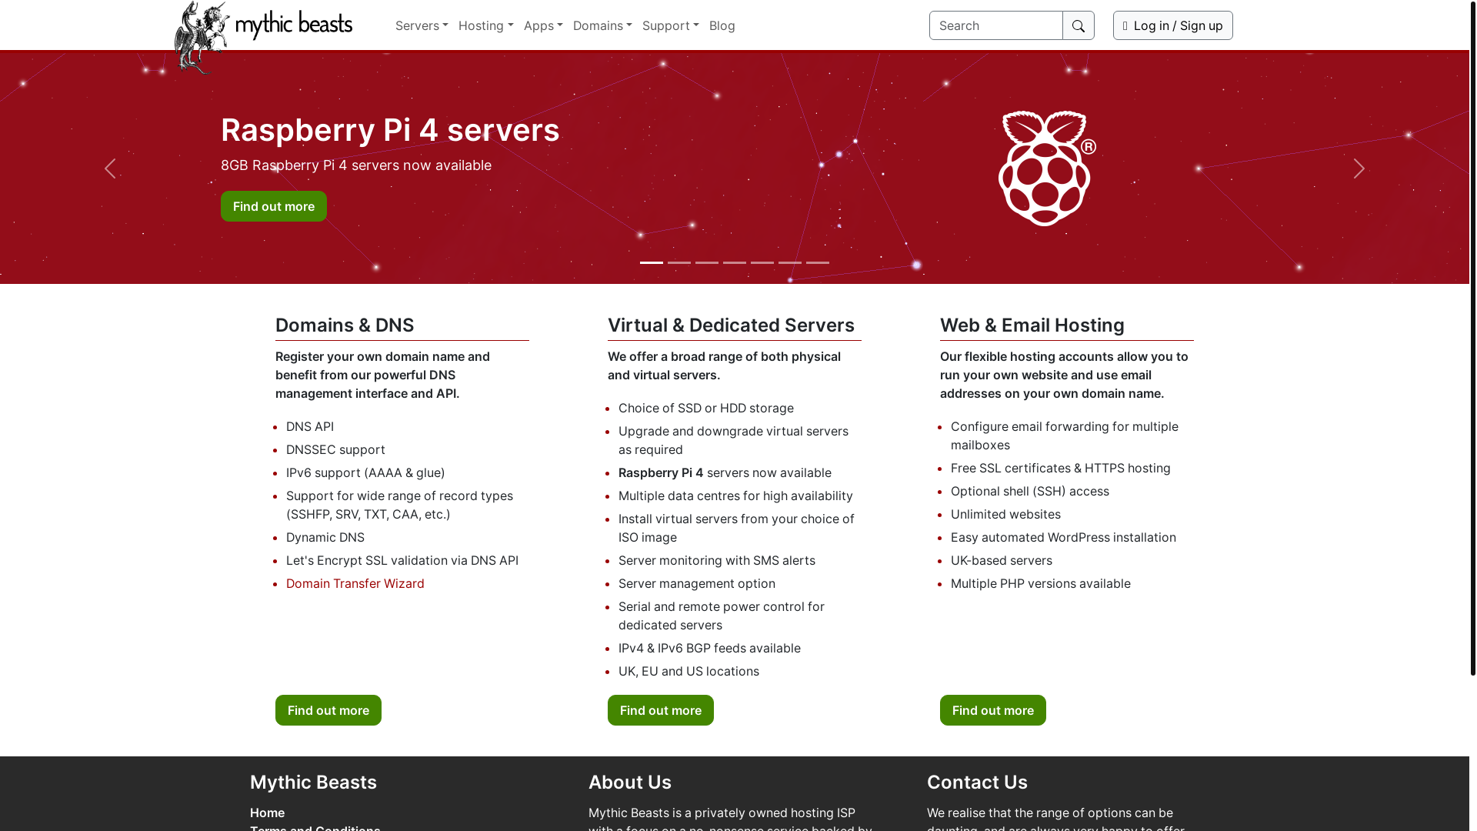Select the third carousel indicator
This screenshot has width=1477, height=831.
click(707, 262)
